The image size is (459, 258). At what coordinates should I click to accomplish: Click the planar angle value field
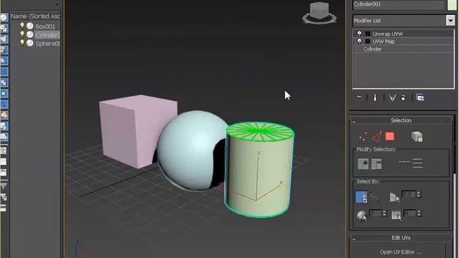point(409,194)
